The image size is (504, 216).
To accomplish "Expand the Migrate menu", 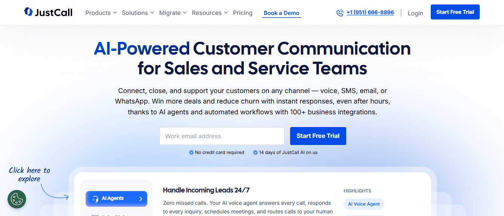I will [x=173, y=13].
